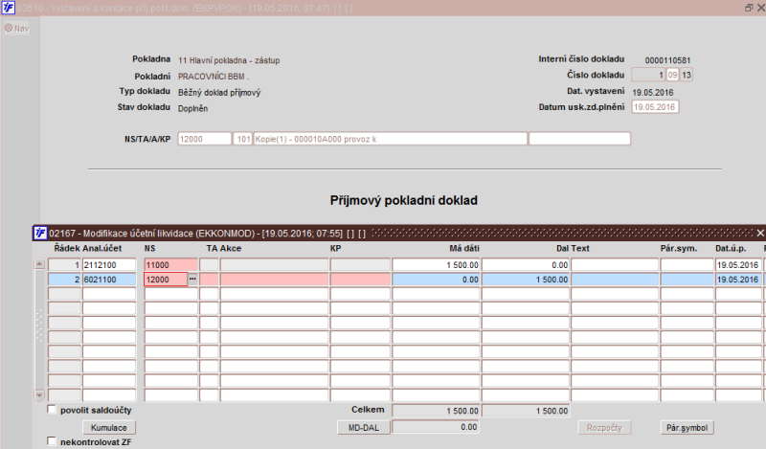Click the Pokladní value PRACOVNÍCI BBM

pyautogui.click(x=214, y=77)
